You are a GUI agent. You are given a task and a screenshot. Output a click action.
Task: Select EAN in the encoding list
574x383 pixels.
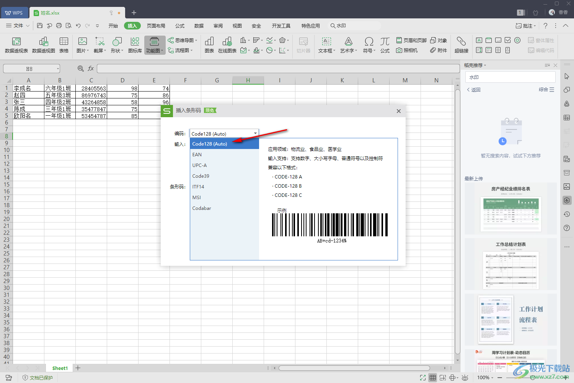pyautogui.click(x=197, y=155)
